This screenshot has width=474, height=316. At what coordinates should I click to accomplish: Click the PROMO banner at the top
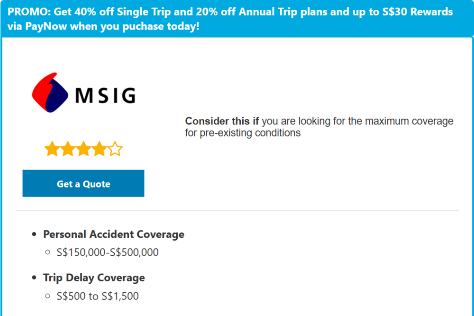tap(237, 19)
